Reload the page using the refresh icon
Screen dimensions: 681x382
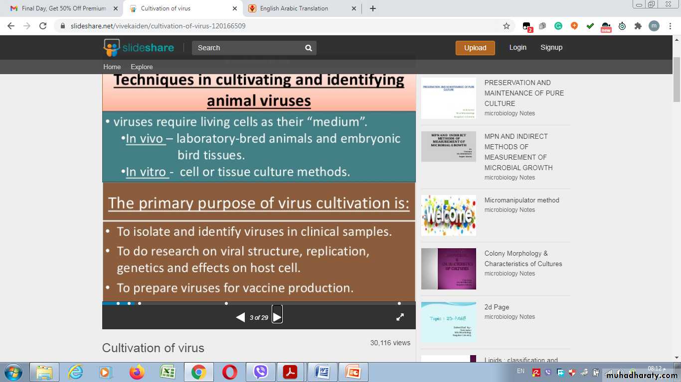click(x=43, y=26)
